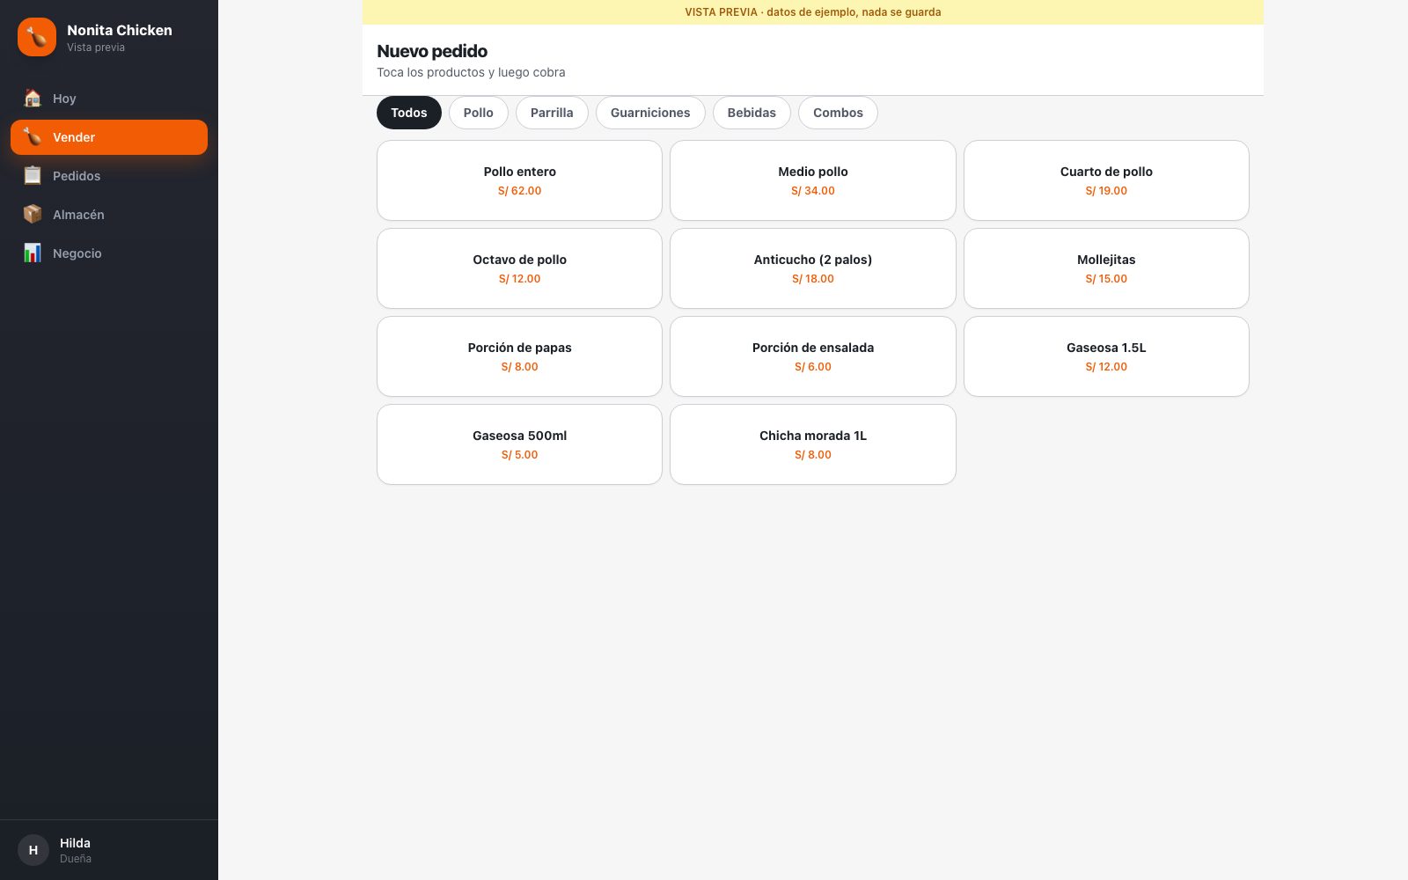Add Mollejitas to the order

(1106, 268)
